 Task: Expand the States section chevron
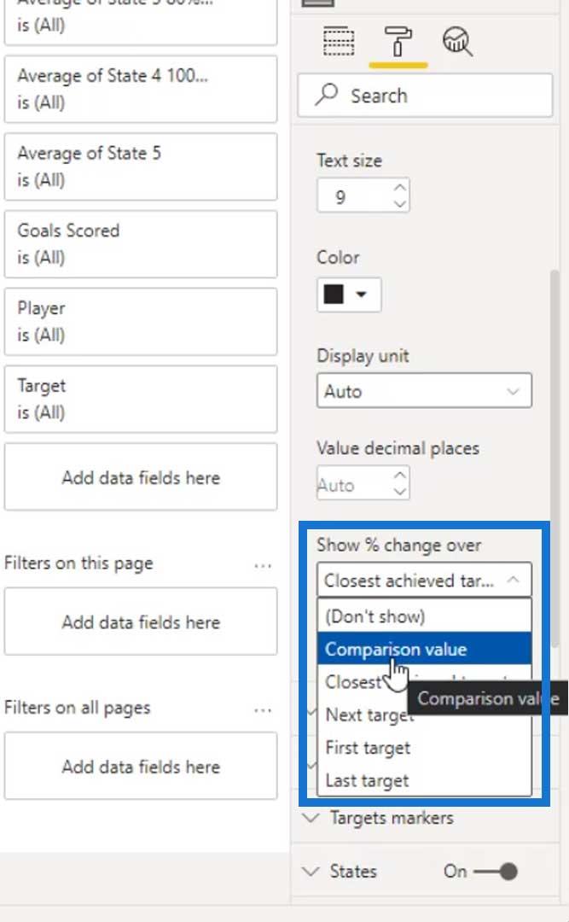pos(311,871)
